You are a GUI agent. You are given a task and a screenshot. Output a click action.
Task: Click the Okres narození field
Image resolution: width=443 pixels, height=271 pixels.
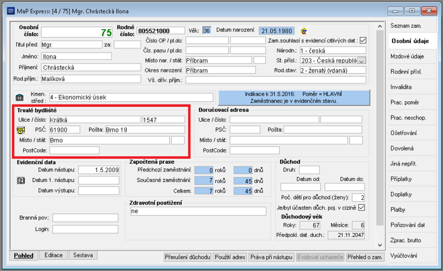[220, 70]
